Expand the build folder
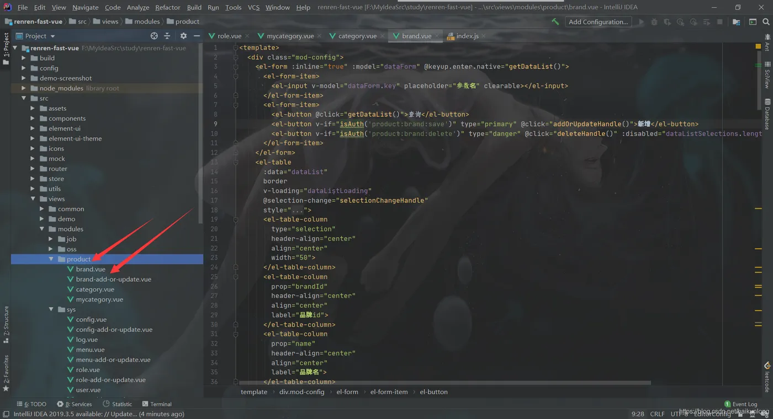The image size is (773, 419). (24, 58)
